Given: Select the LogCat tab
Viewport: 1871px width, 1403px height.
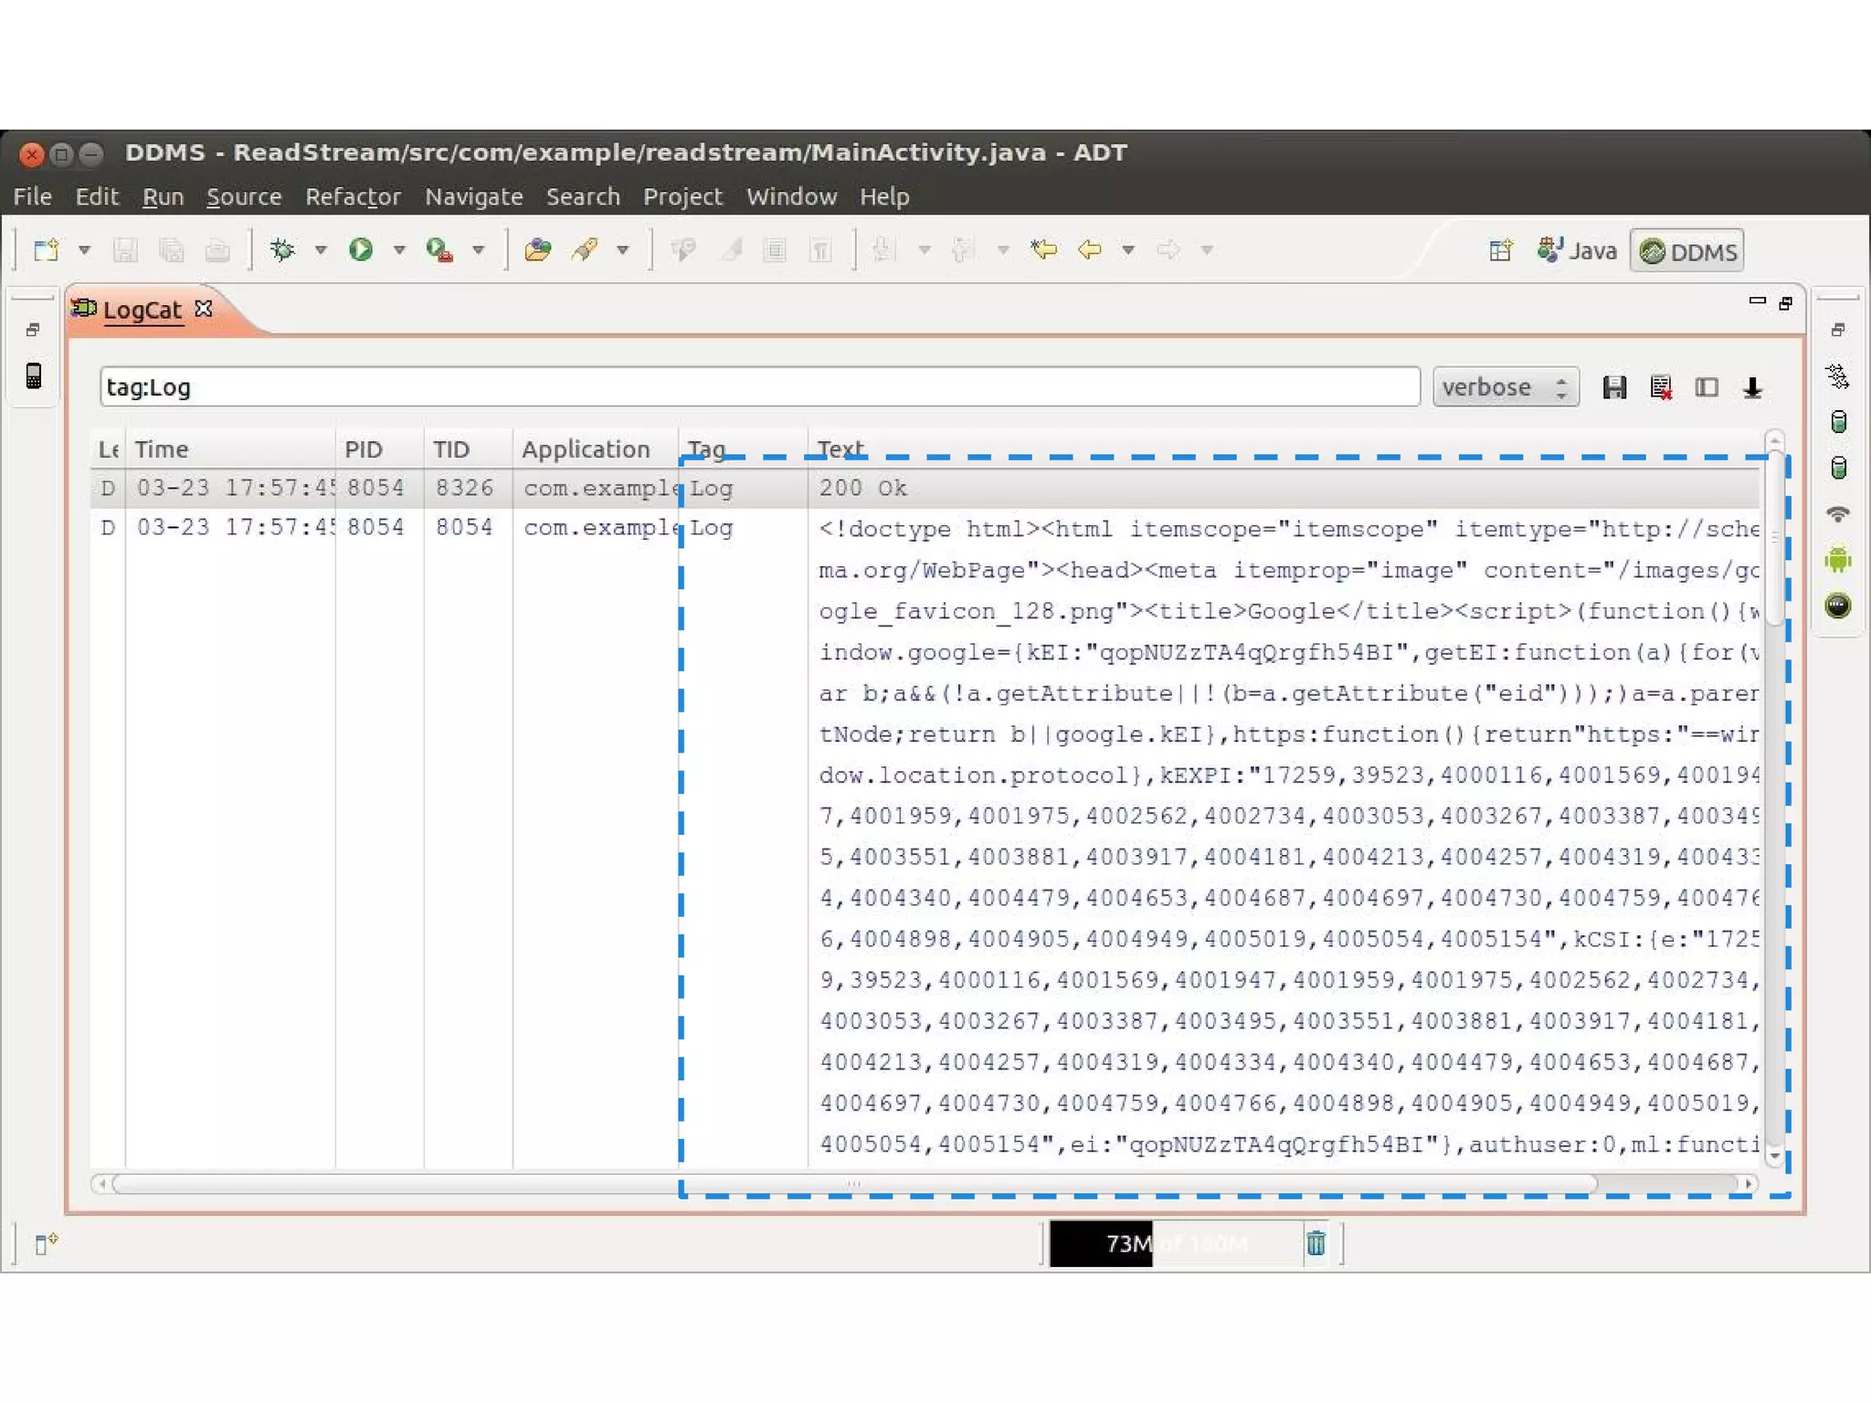Looking at the screenshot, I should [142, 310].
